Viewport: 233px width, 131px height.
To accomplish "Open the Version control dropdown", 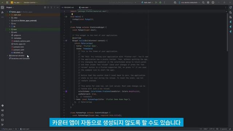I will pyautogui.click(x=31, y=3).
